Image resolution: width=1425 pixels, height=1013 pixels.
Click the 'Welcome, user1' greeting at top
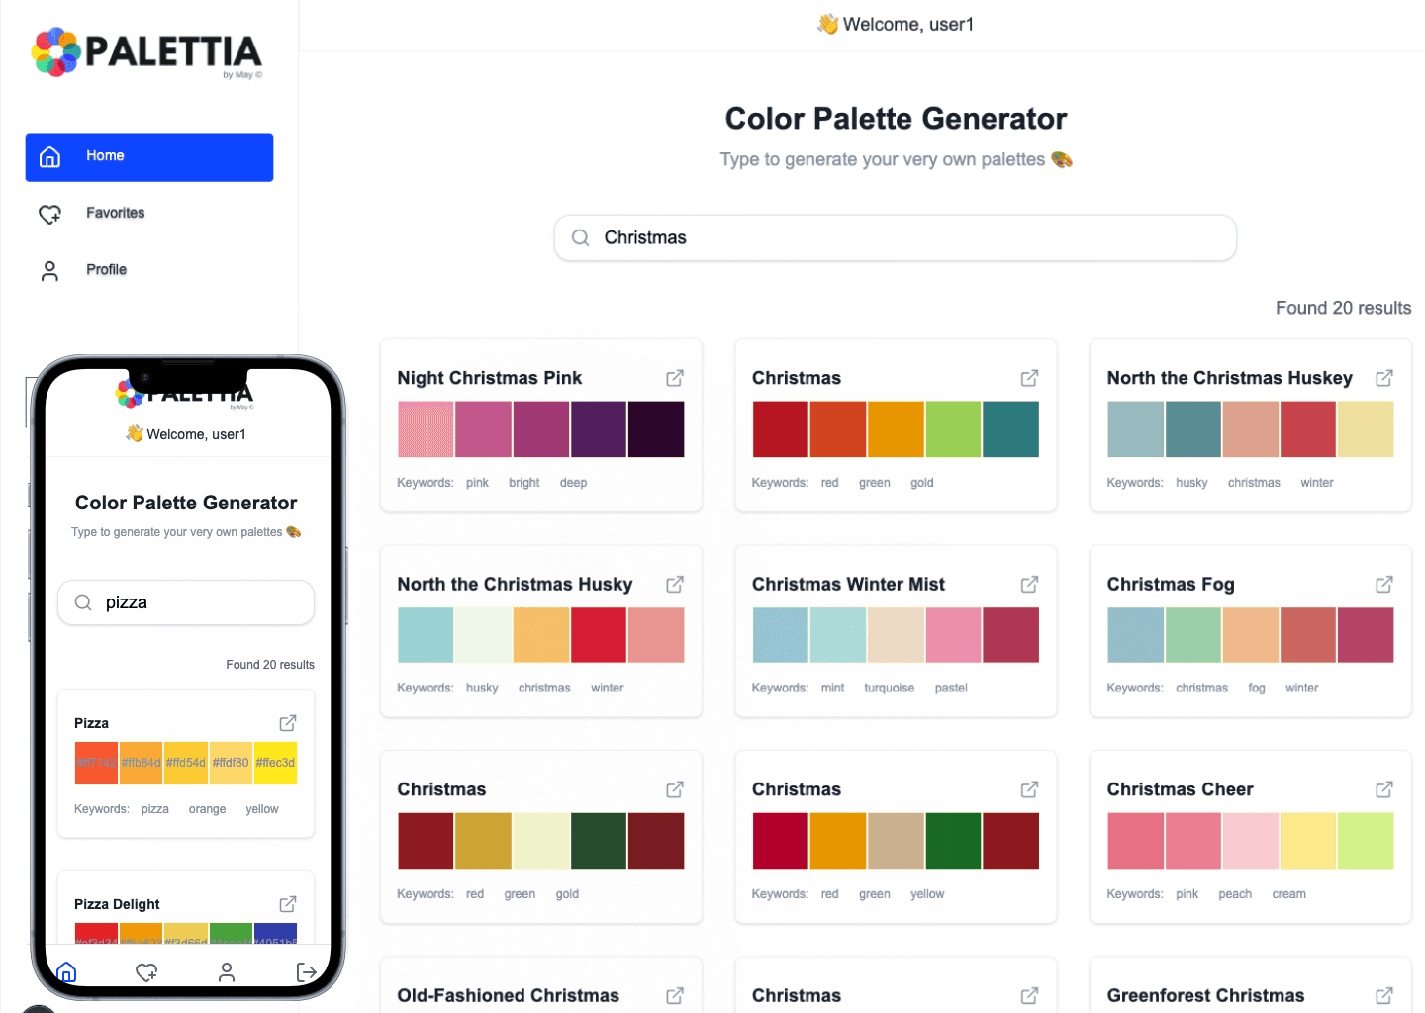tap(897, 24)
